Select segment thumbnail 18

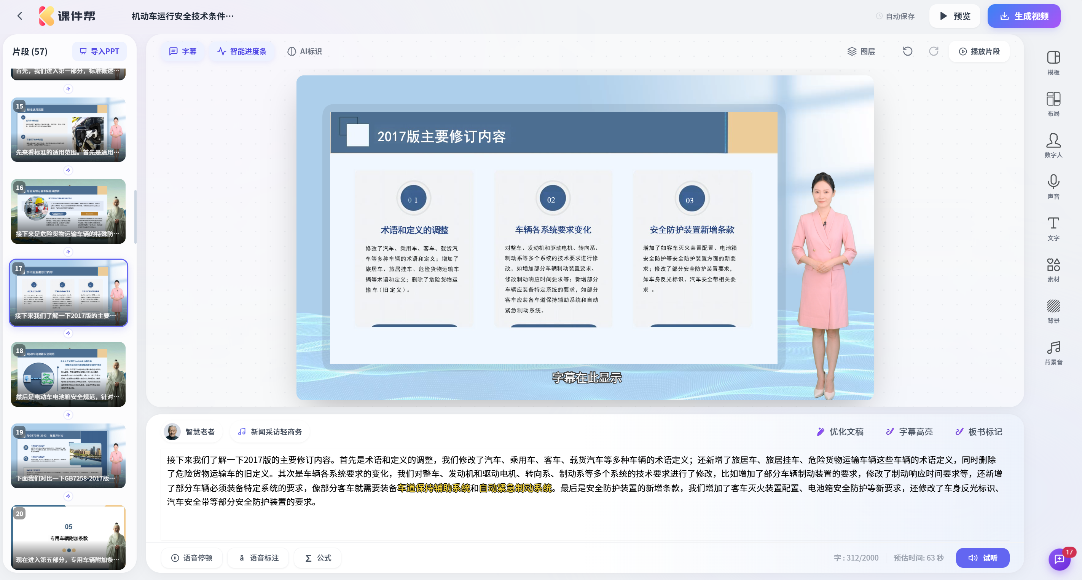tap(68, 374)
